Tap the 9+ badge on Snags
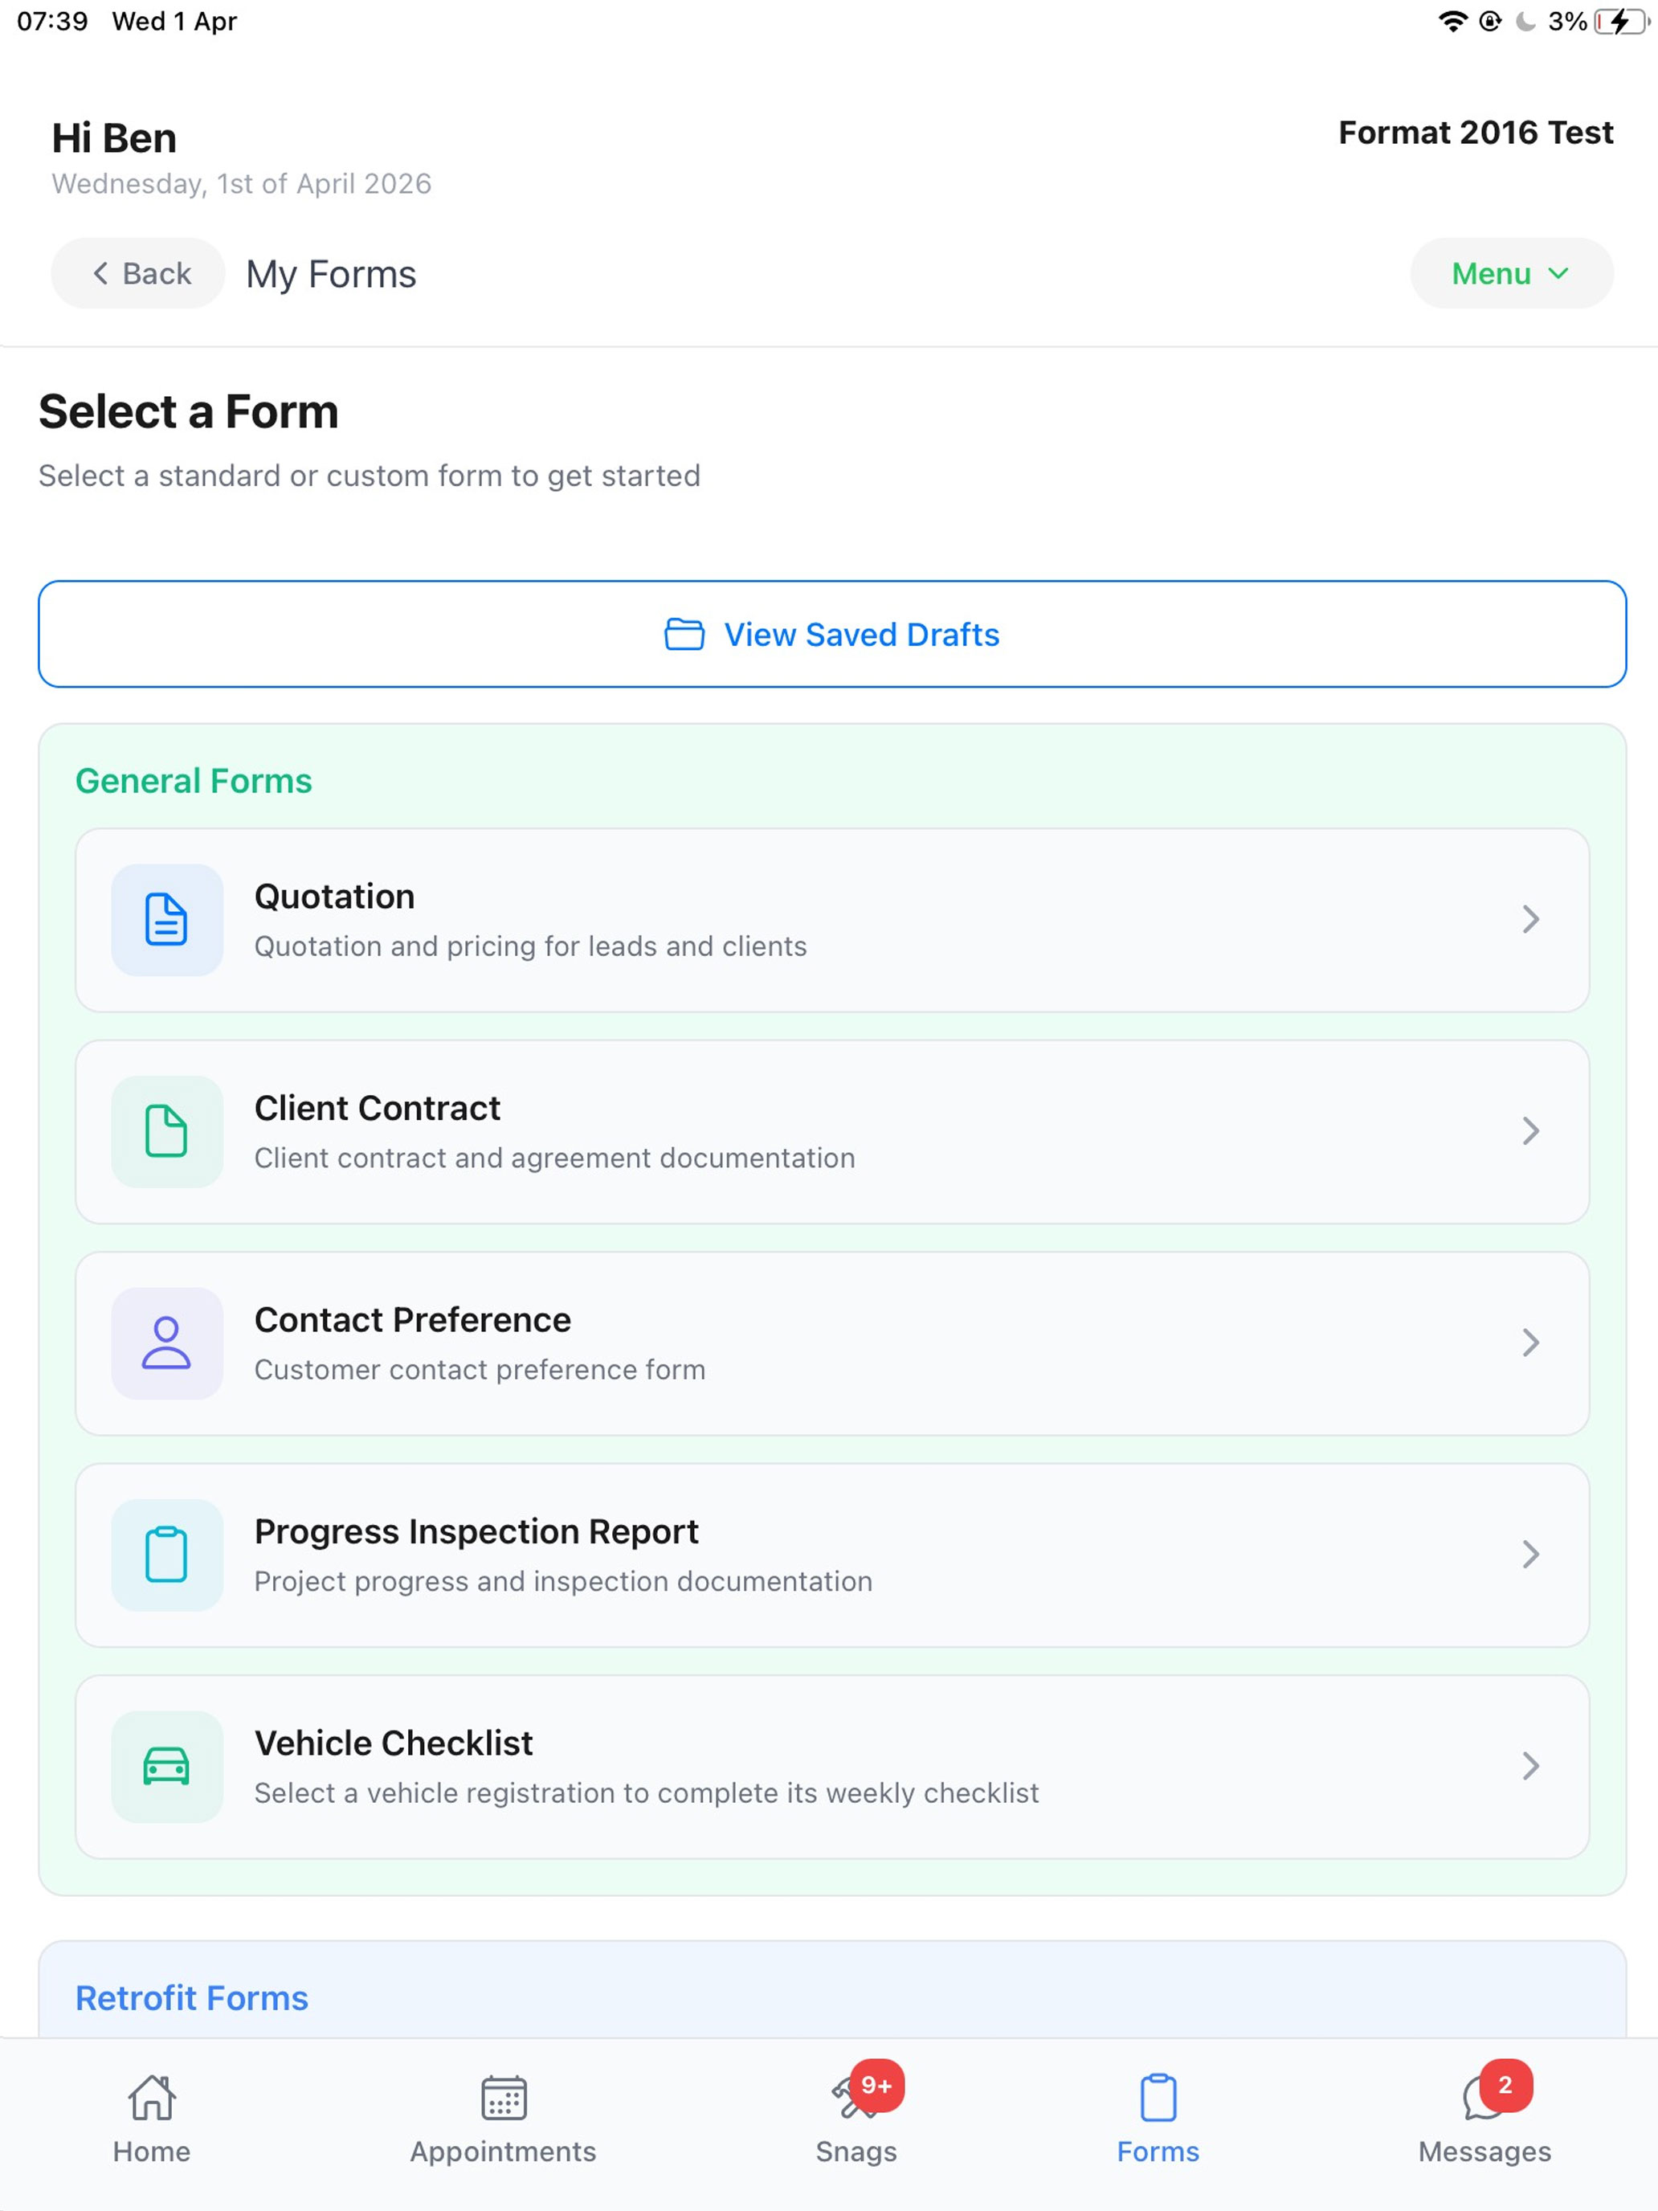Viewport: 1658px width, 2211px height. click(x=876, y=2085)
